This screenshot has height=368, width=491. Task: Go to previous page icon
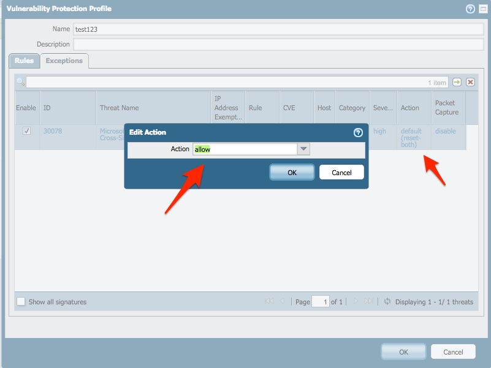(282, 301)
